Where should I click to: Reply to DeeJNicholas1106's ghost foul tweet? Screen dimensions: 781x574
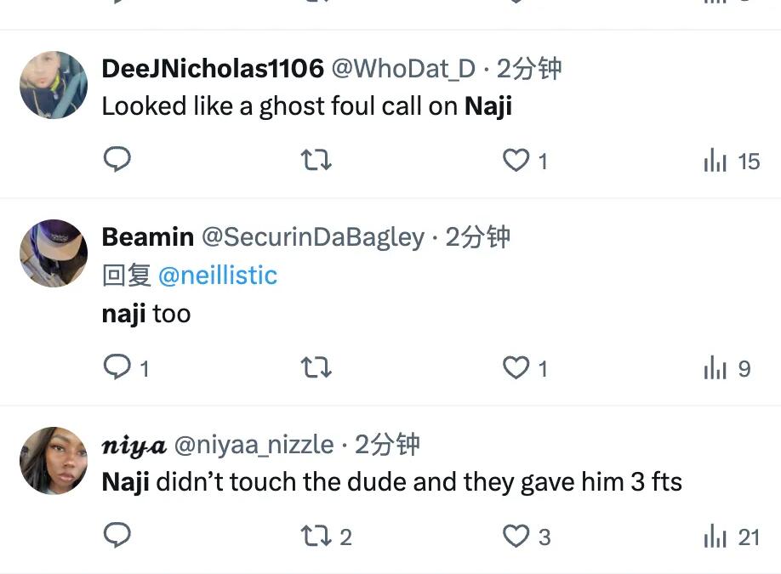[117, 160]
